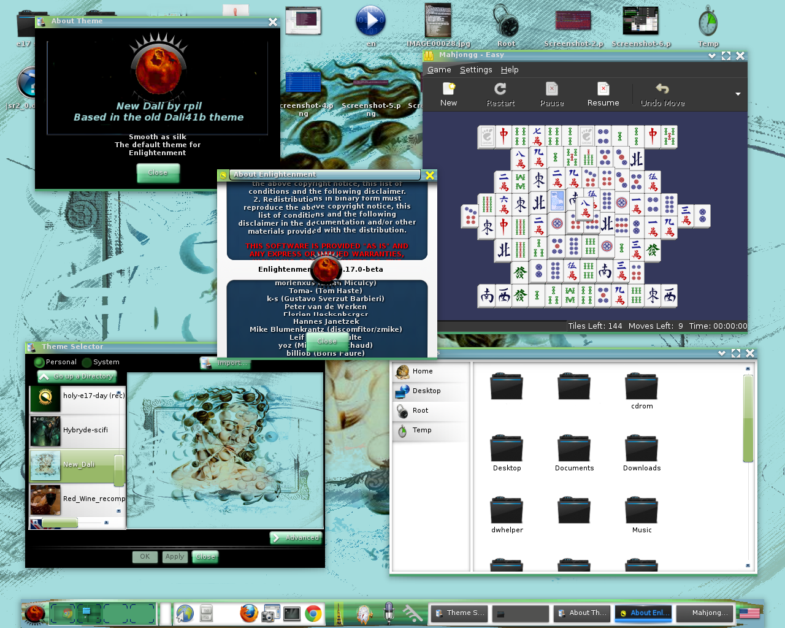Viewport: 785px width, 628px height.
Task: Click the microphone mixer icon on shelf
Action: 388,613
